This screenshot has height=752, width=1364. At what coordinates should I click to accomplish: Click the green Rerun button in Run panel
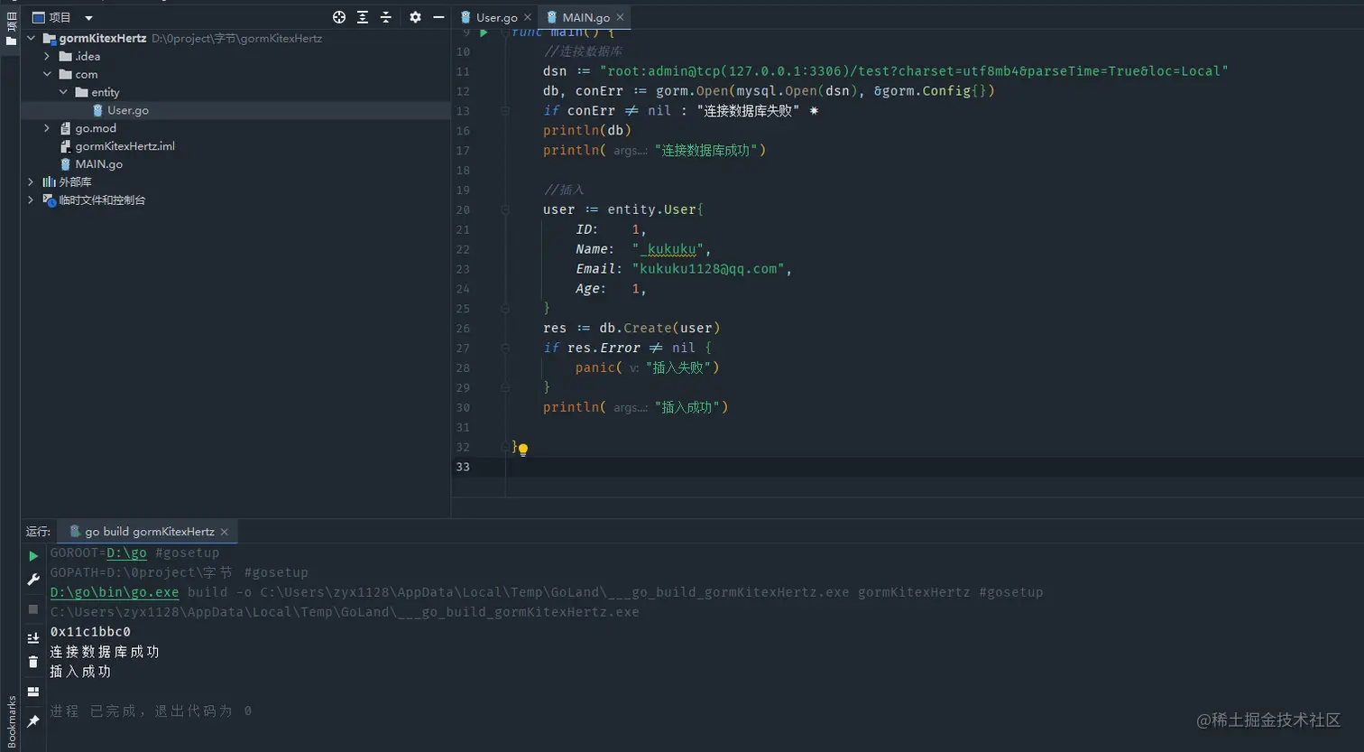tap(33, 556)
